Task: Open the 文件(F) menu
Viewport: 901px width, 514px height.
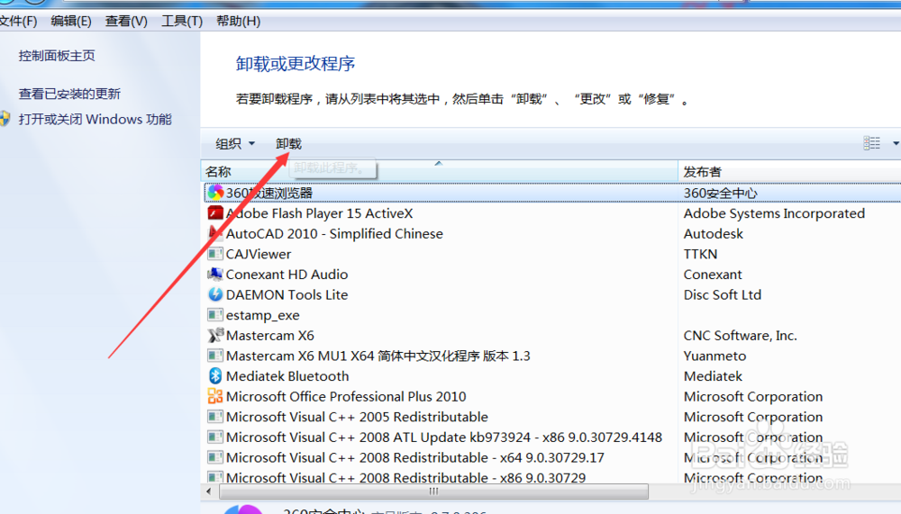Action: [18, 22]
